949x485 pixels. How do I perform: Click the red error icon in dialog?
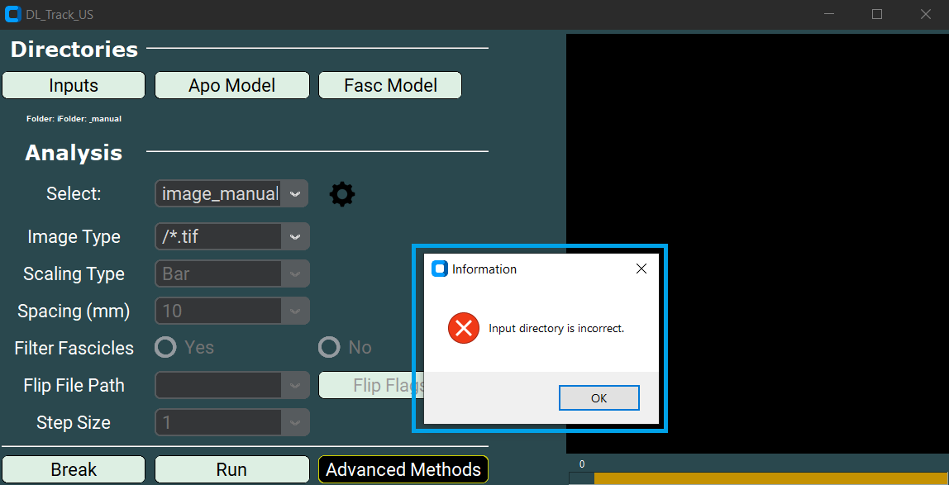pos(464,328)
